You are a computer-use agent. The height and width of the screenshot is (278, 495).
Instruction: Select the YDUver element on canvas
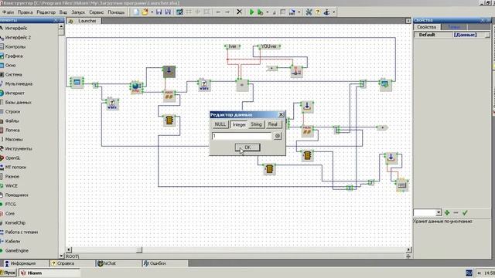click(269, 46)
